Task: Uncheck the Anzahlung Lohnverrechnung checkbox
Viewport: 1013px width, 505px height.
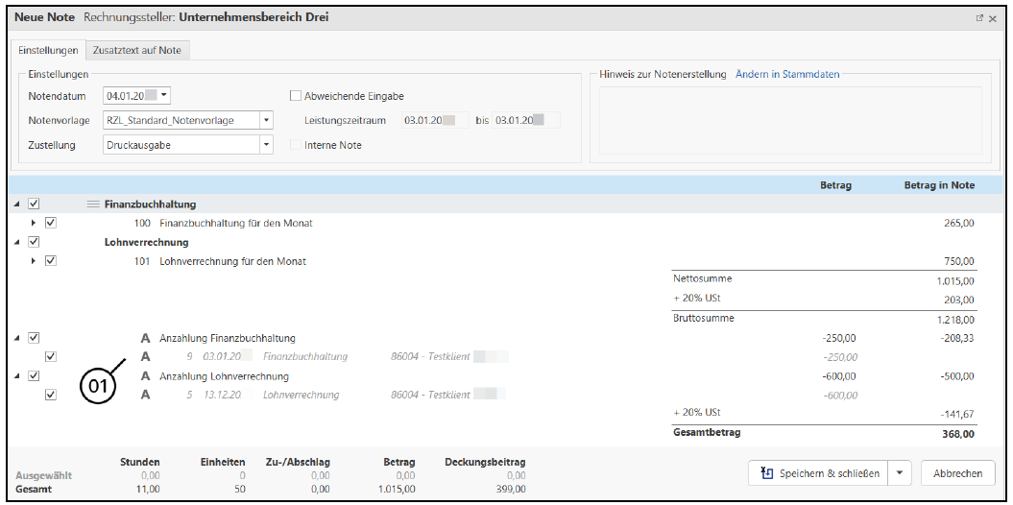Action: [x=34, y=376]
